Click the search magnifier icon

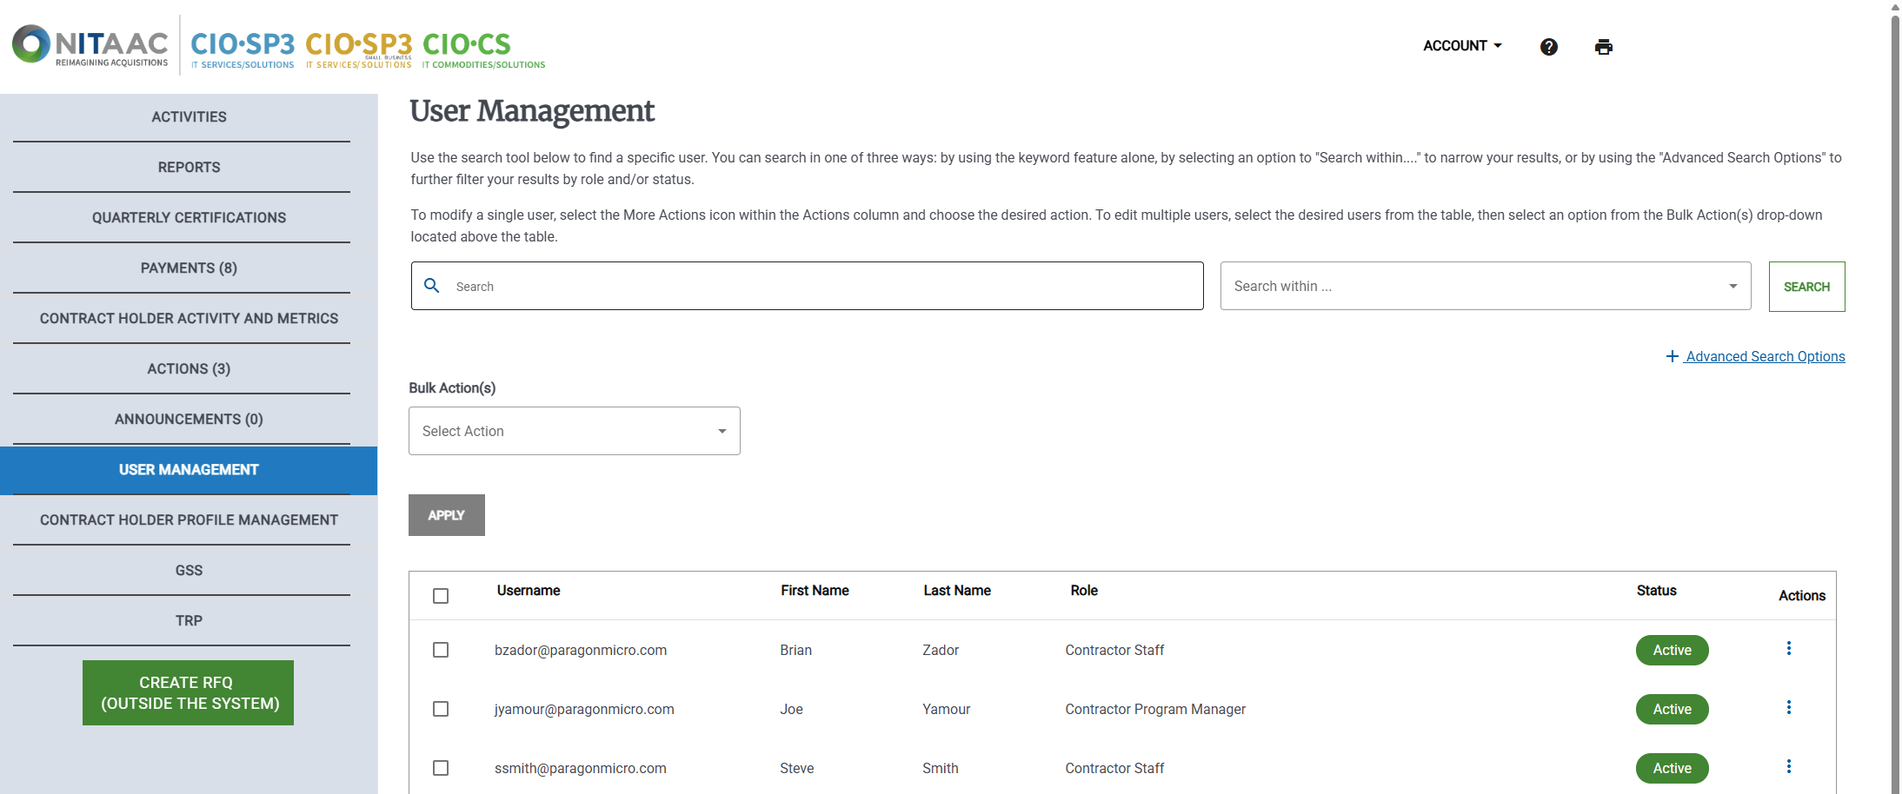[432, 285]
